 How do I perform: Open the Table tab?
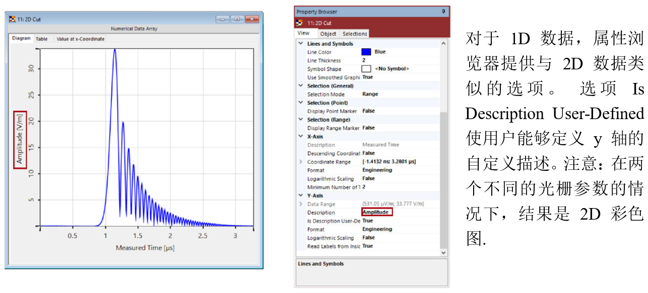pos(42,39)
